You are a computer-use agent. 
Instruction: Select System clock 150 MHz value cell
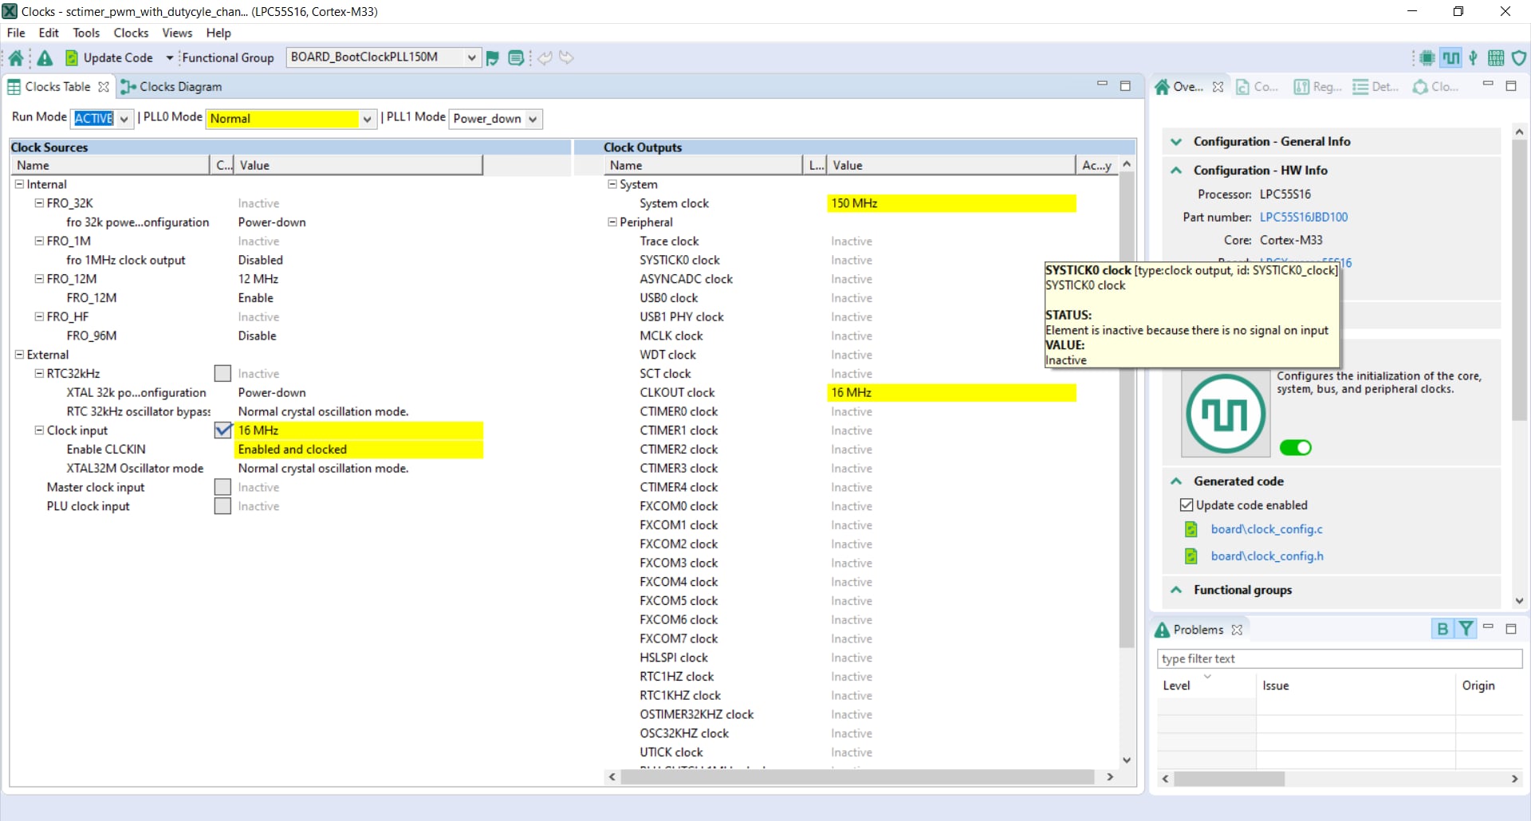click(952, 203)
